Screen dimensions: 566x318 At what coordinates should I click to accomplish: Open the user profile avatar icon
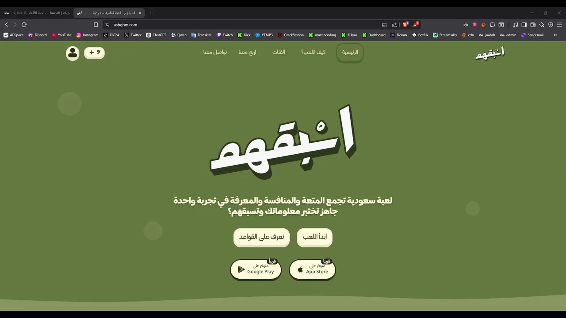(x=73, y=53)
